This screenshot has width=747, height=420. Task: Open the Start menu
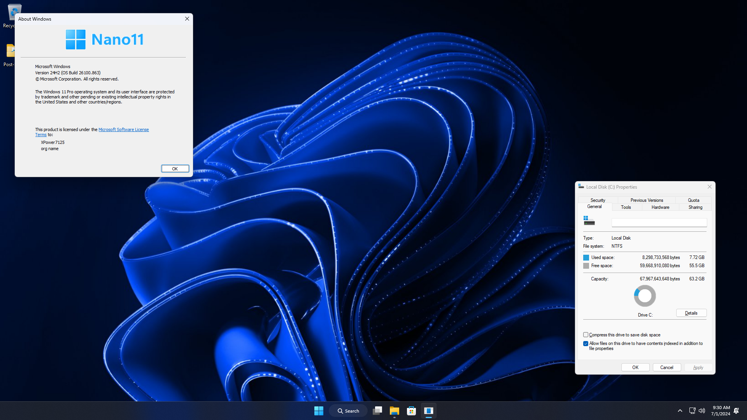[x=319, y=410]
